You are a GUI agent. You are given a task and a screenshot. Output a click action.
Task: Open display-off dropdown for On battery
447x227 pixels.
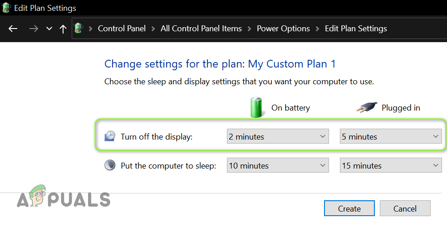277,136
